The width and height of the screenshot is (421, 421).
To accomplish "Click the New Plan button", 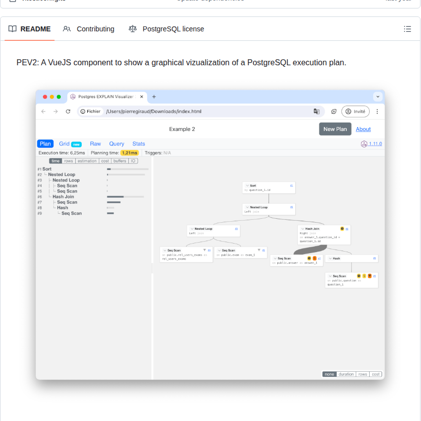I will point(335,129).
